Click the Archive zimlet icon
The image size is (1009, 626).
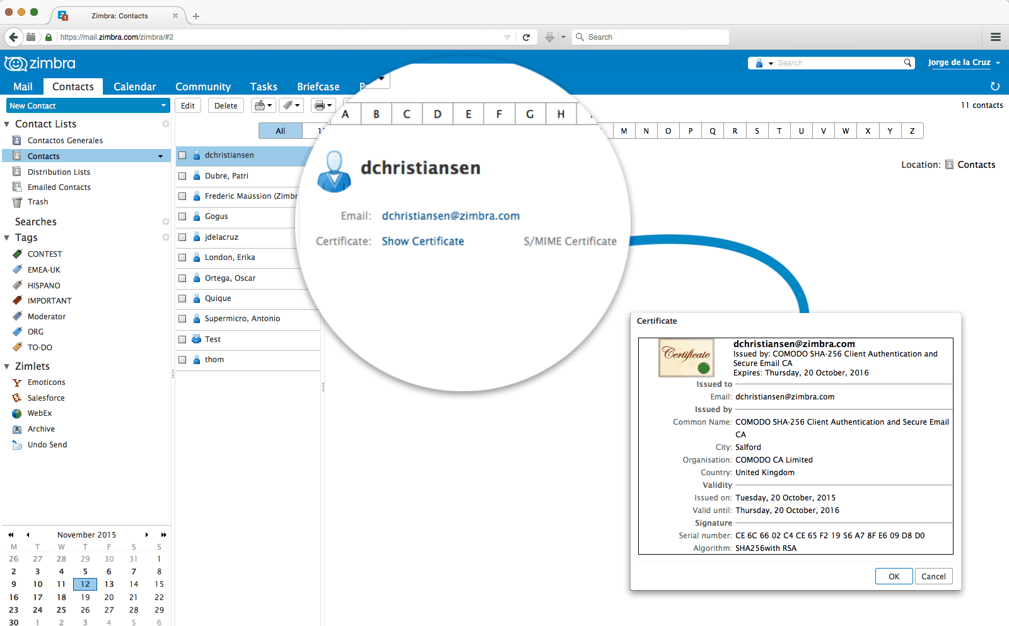point(17,429)
